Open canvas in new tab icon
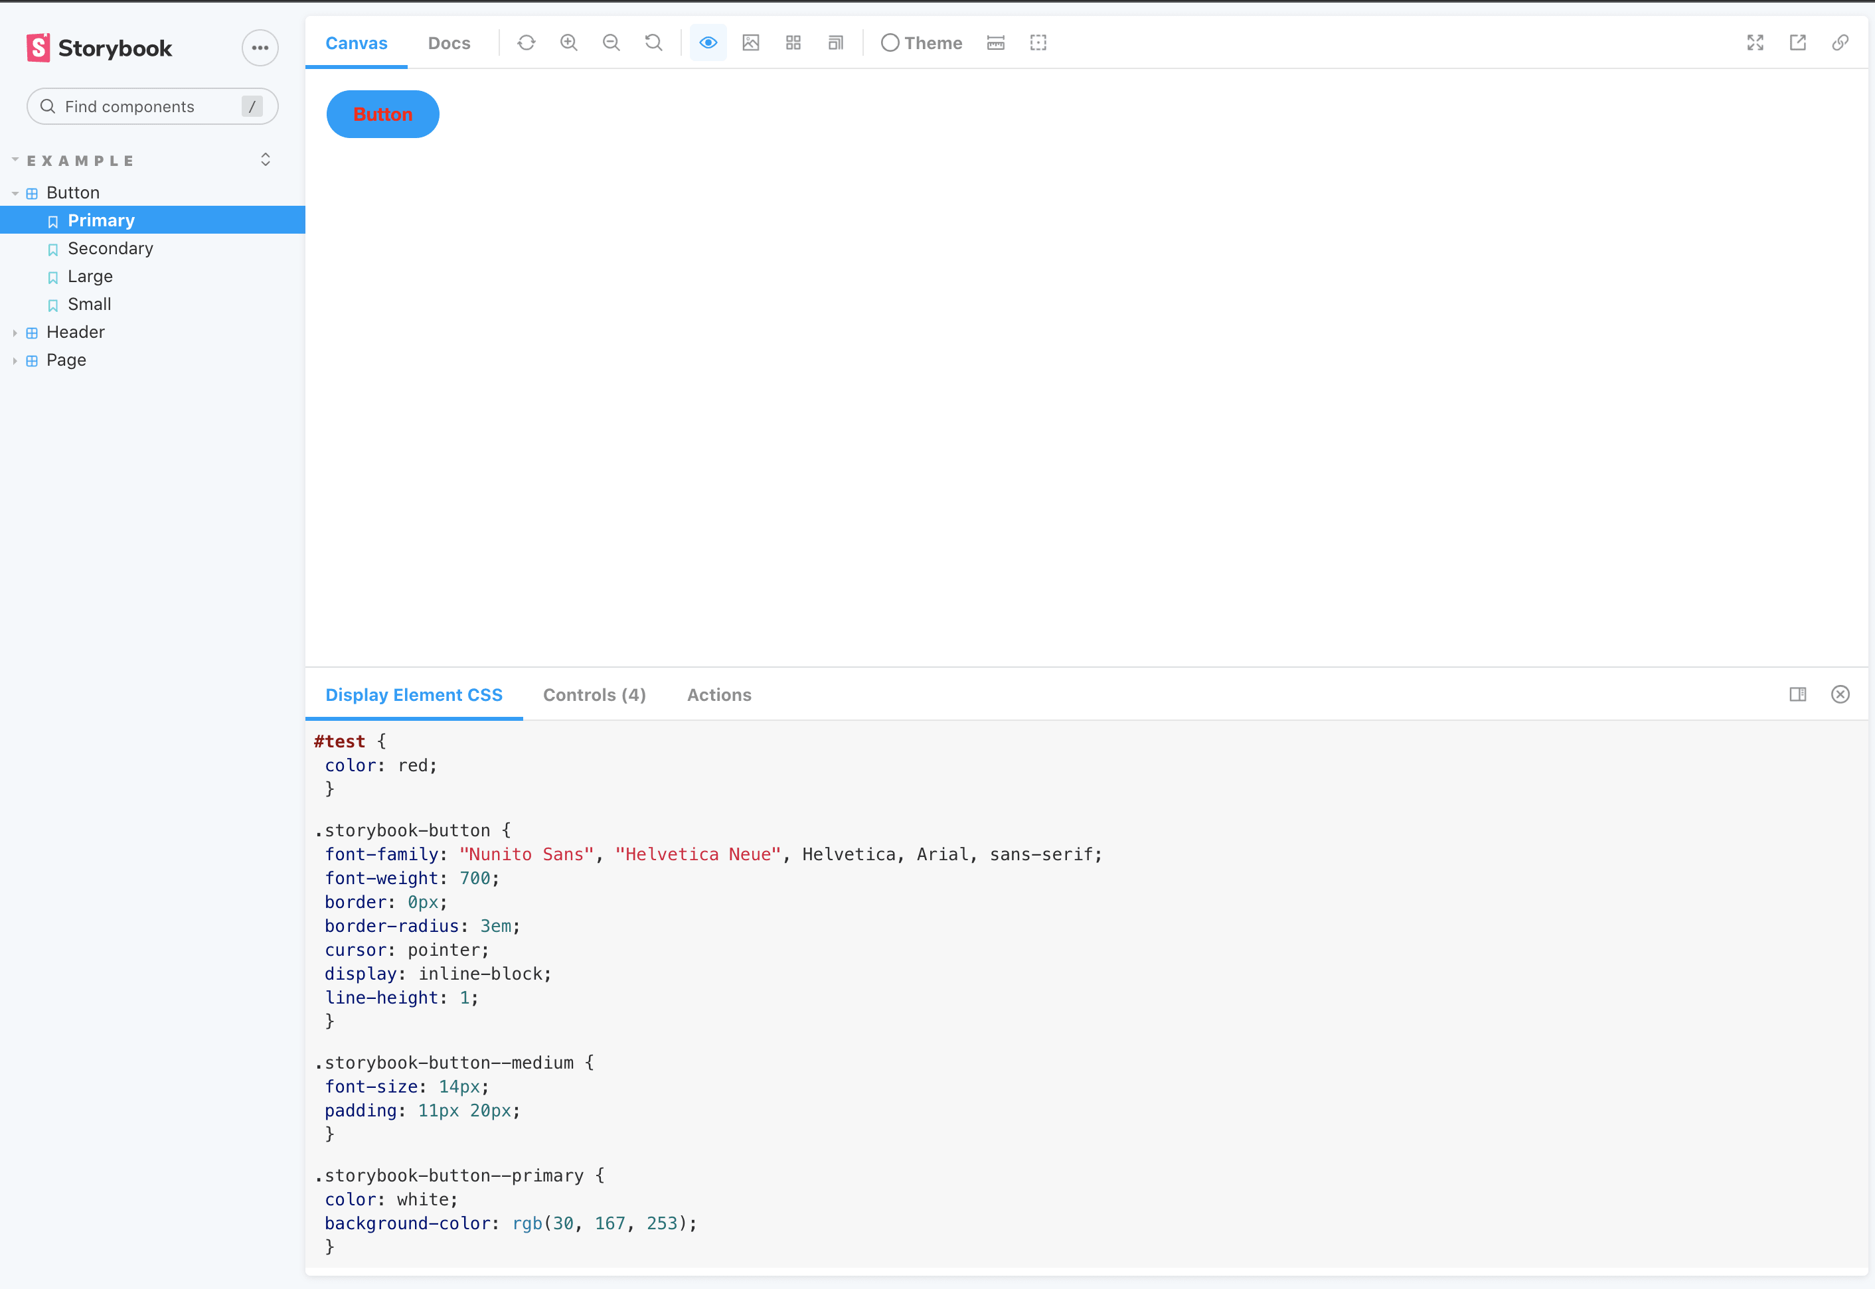Image resolution: width=1875 pixels, height=1289 pixels. [x=1797, y=42]
